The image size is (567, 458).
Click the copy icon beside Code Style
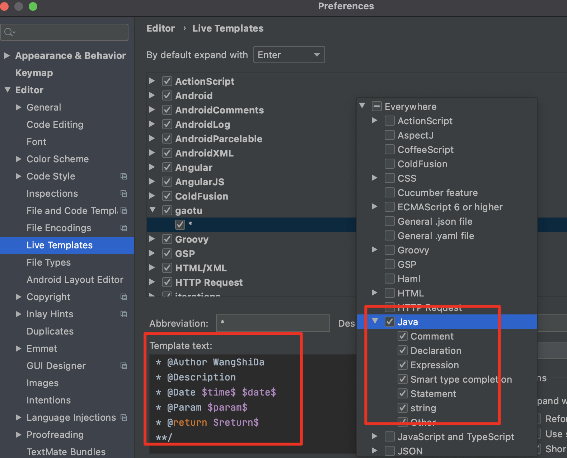pos(124,176)
